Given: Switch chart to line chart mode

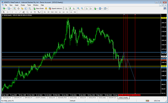Looking at the screenshot, I should tap(74, 8).
